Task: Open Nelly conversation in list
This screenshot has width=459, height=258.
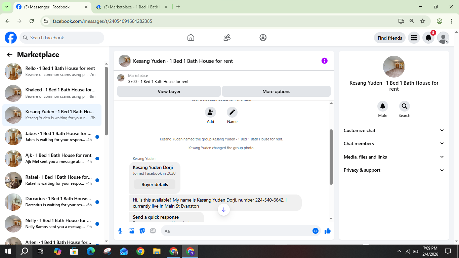Action: [52, 223]
